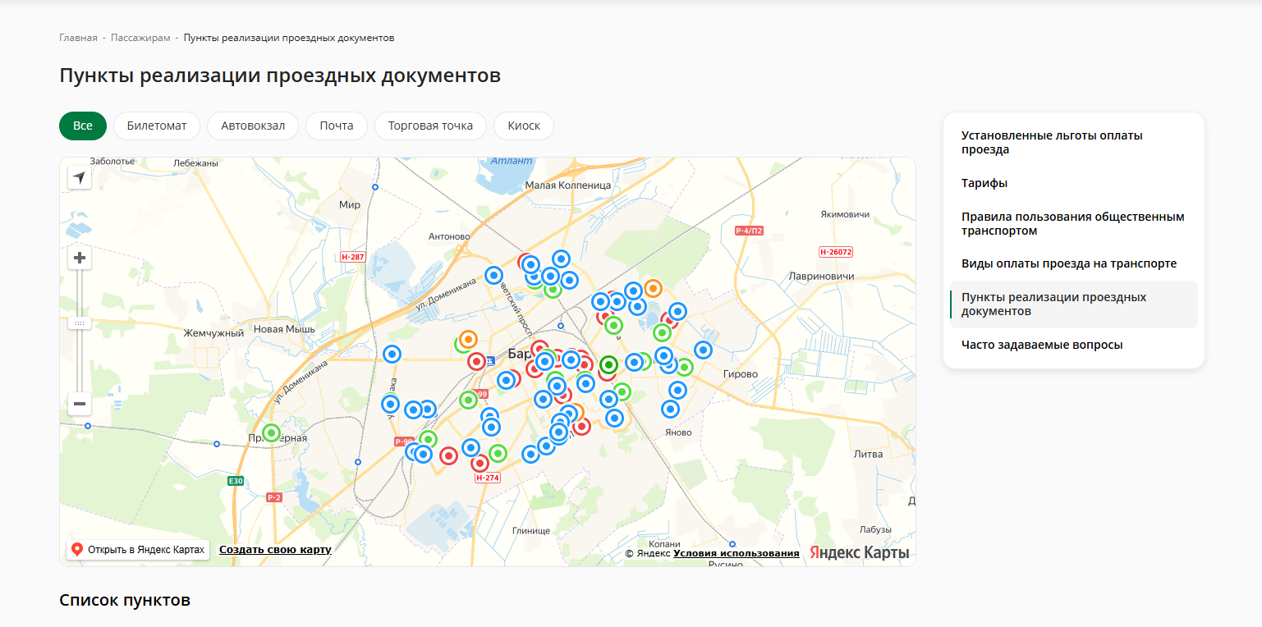Filter points by Почта
Viewport: 1262px width, 627px height.
tap(337, 126)
